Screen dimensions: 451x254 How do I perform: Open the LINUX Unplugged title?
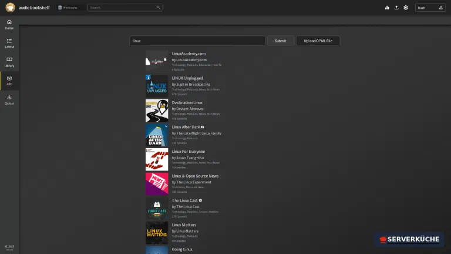[x=187, y=78]
